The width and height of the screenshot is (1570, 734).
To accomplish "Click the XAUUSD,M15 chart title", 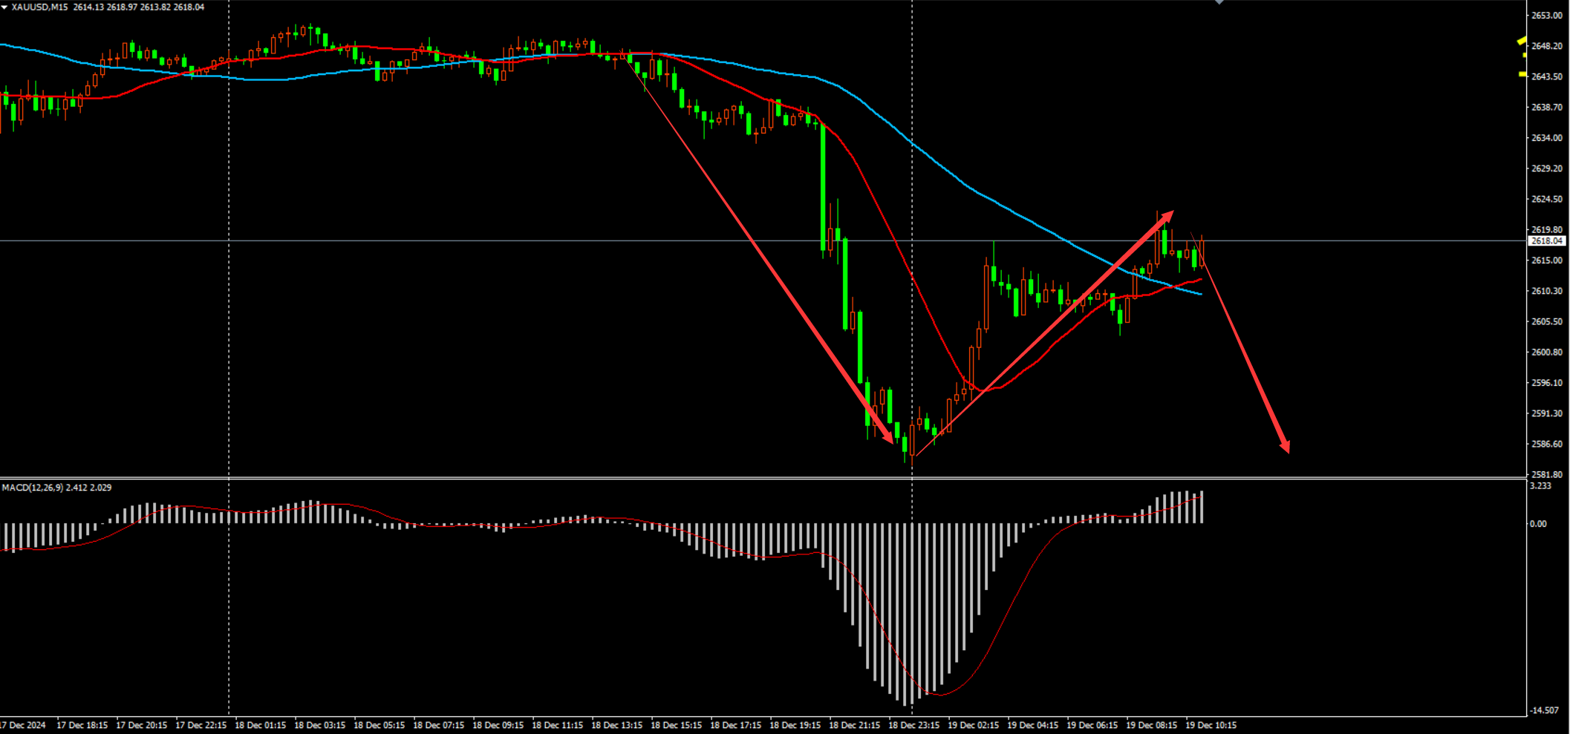I will point(40,7).
